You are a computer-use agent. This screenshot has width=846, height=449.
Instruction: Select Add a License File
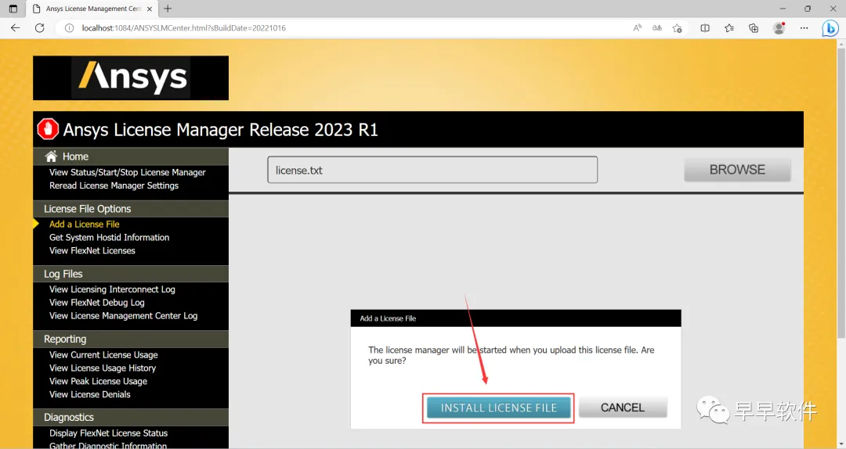84,224
